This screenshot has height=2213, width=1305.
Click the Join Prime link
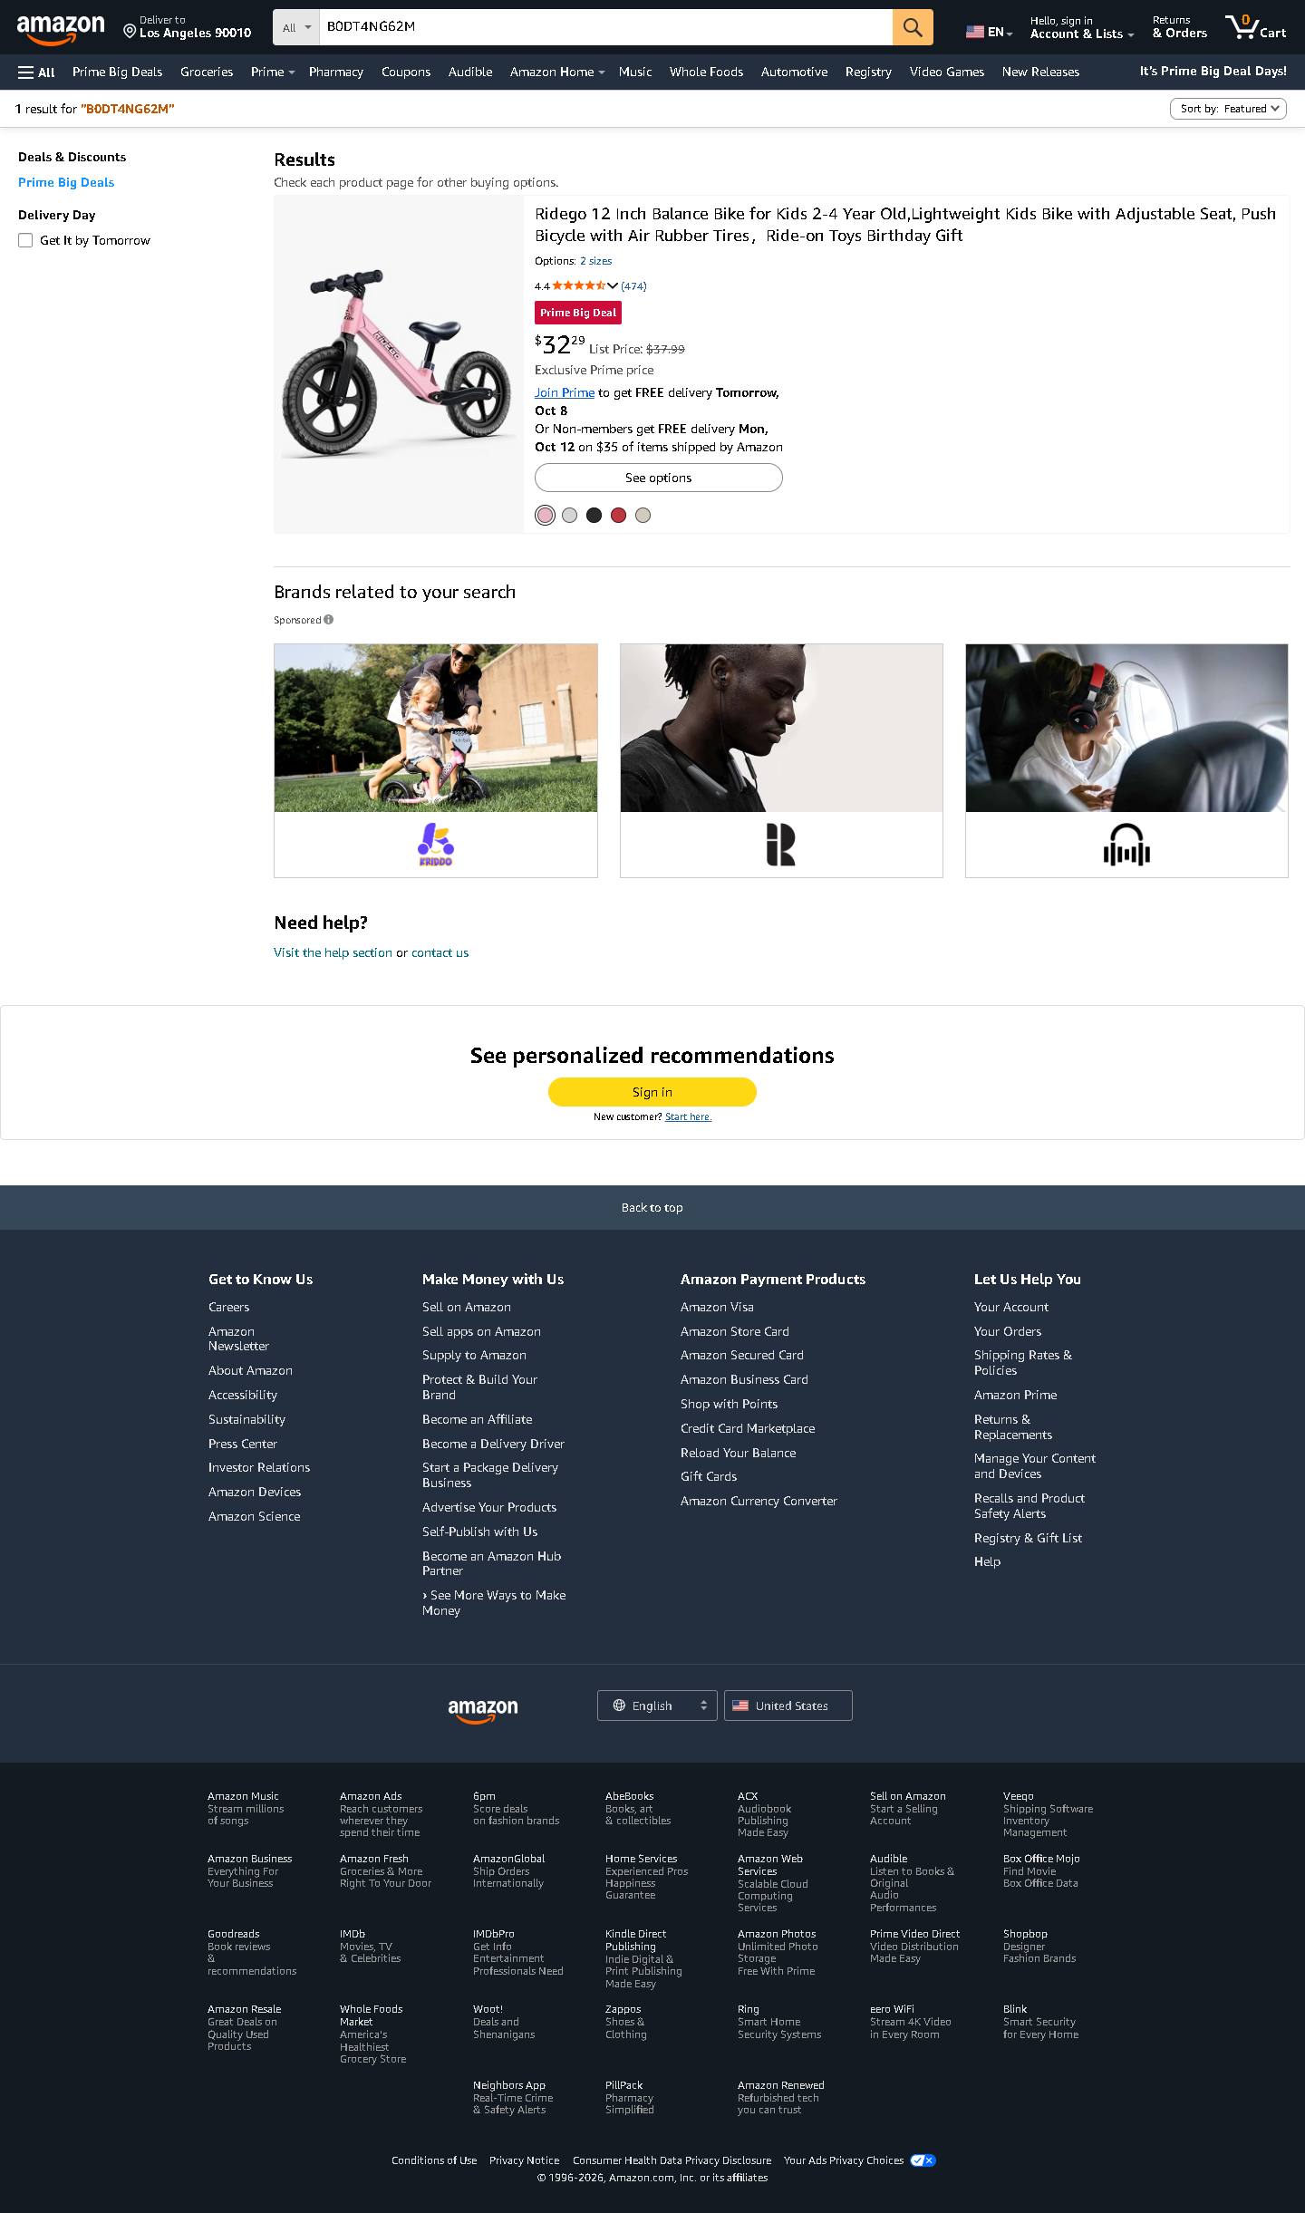565,392
